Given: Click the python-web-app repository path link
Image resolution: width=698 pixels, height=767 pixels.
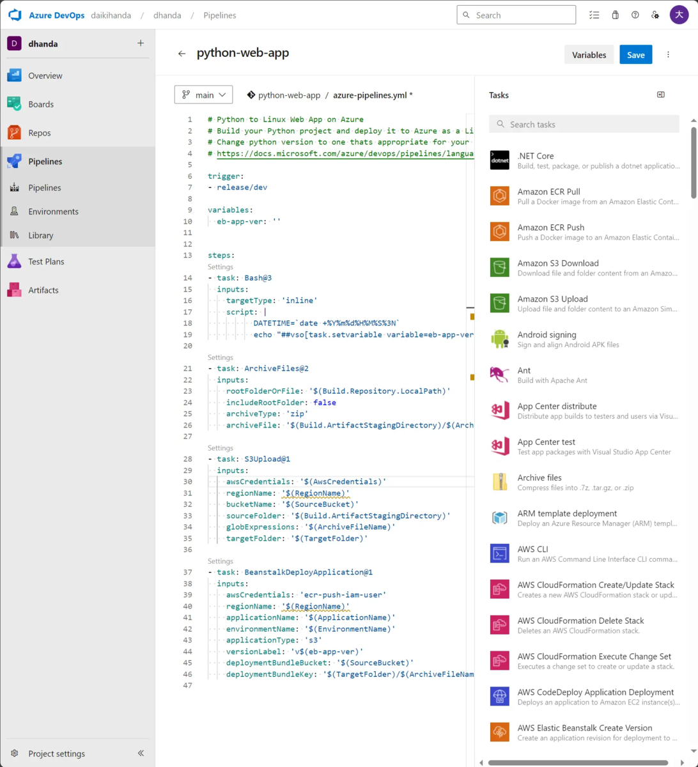Looking at the screenshot, I should (289, 95).
